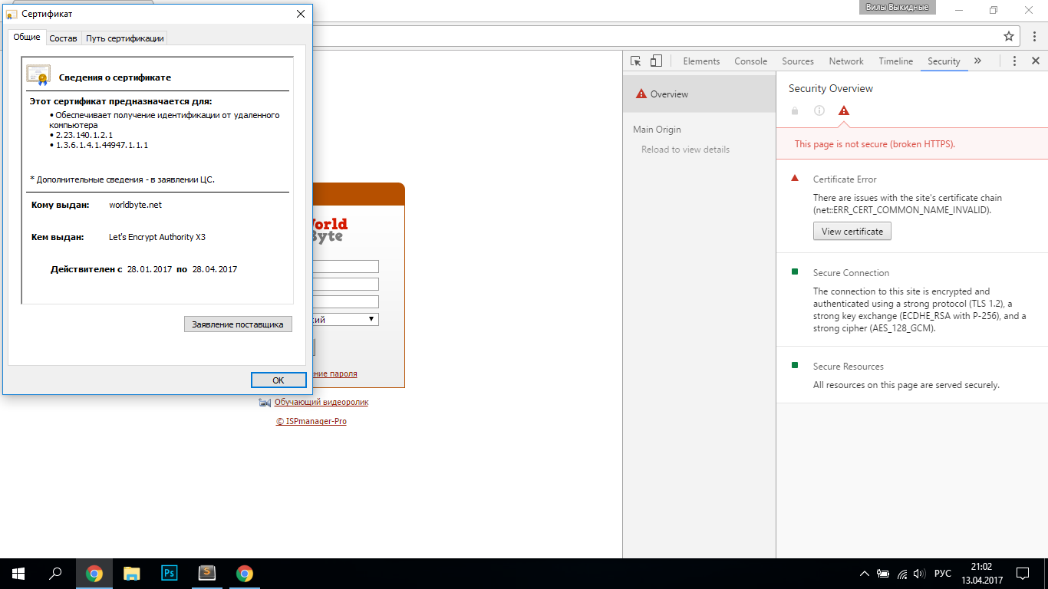This screenshot has height=589, width=1048.
Task: Click the Сведения о сертификате heading
Action: click(115, 77)
